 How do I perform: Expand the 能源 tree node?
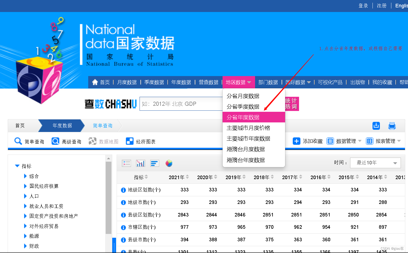(x=25, y=236)
